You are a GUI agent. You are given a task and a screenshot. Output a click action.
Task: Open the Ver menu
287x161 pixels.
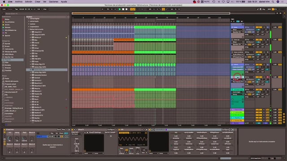pyautogui.click(x=44, y=2)
